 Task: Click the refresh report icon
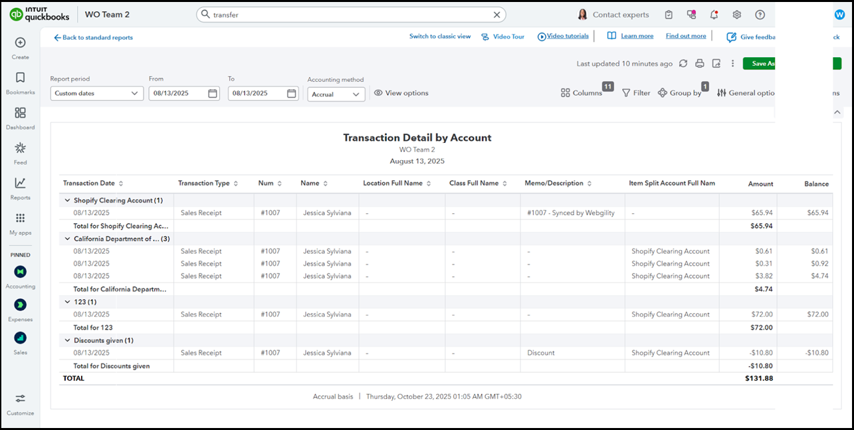click(683, 64)
